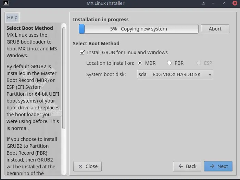Screen dimensions: 240x180
Task: Click the keep-on-top arrow icon in title bar
Action: click(x=204, y=3)
